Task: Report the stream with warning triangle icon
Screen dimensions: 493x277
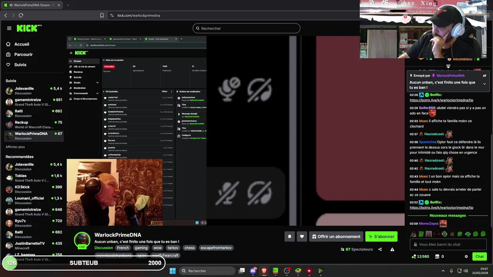Action: coord(392,249)
